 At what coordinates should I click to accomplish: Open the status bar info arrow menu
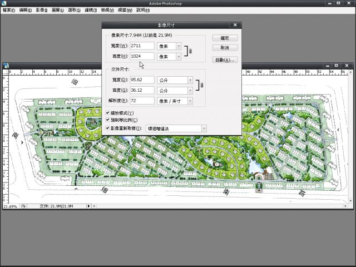pos(88,206)
